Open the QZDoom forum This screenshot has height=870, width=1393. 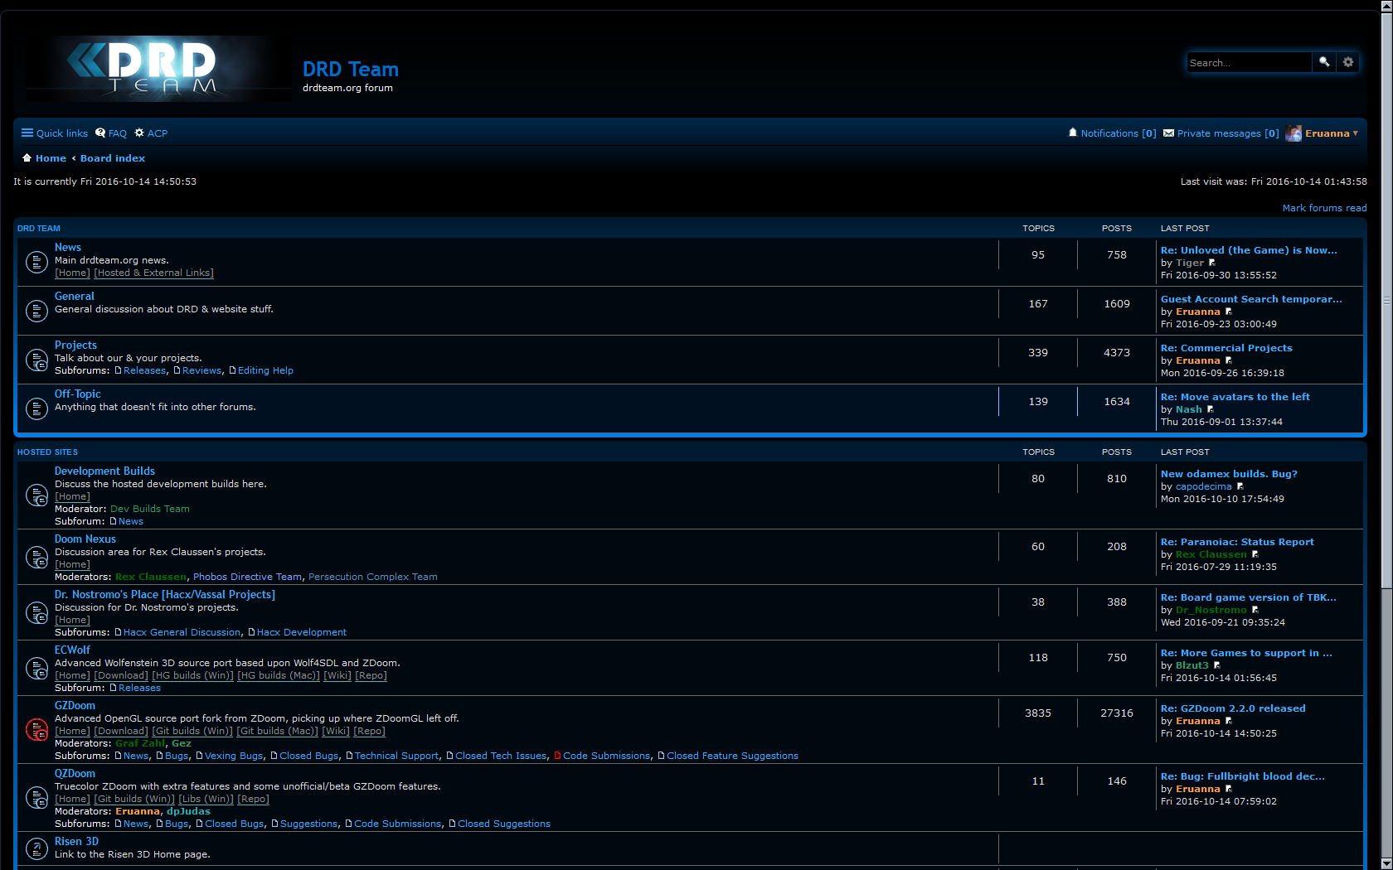click(x=75, y=773)
